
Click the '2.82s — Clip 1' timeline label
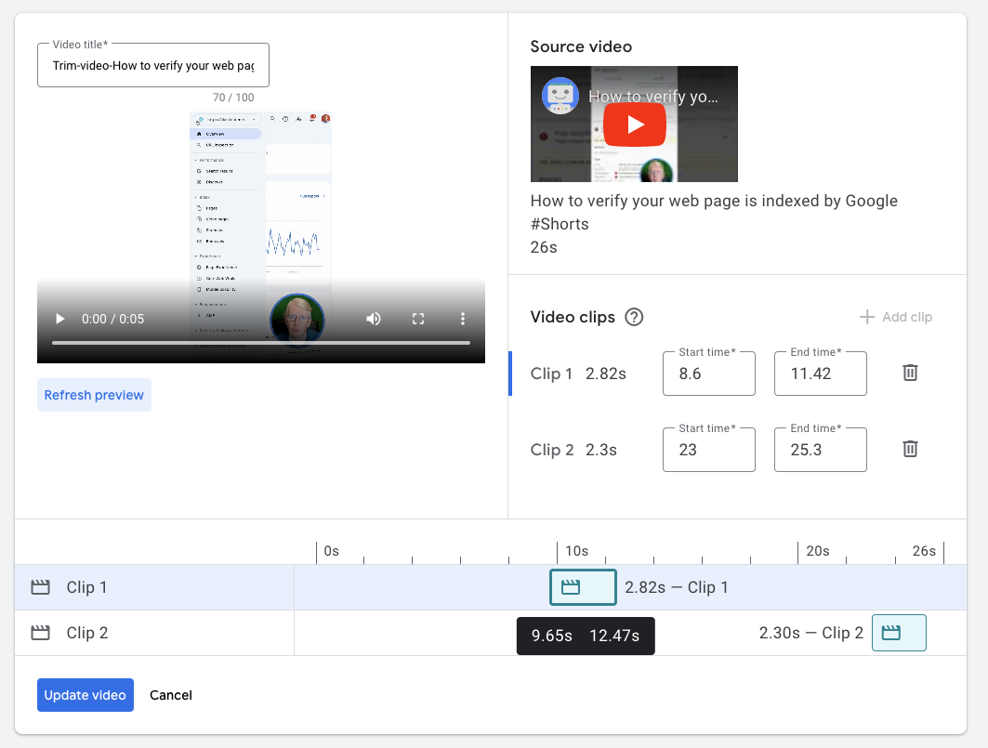(x=676, y=587)
